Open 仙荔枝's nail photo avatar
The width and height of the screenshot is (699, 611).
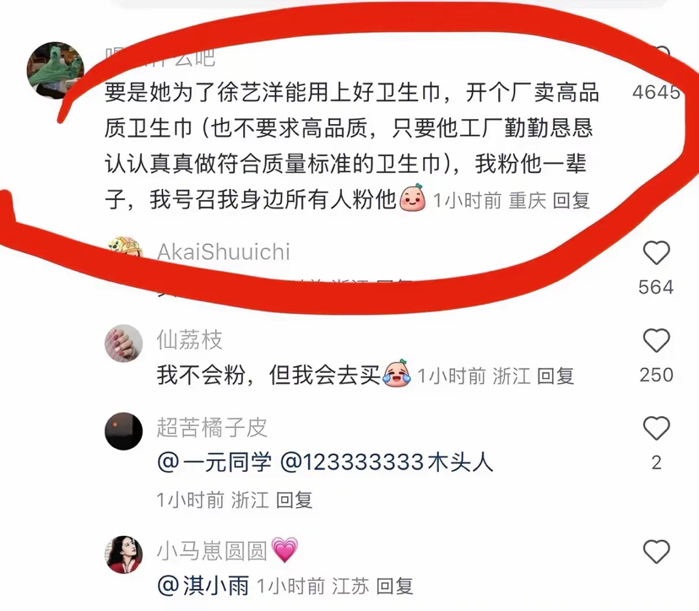click(123, 343)
